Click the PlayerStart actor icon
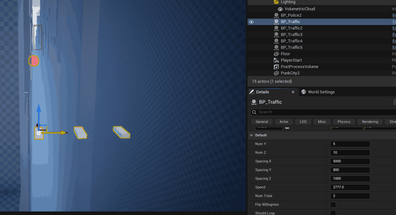396x215 pixels. [x=276, y=60]
